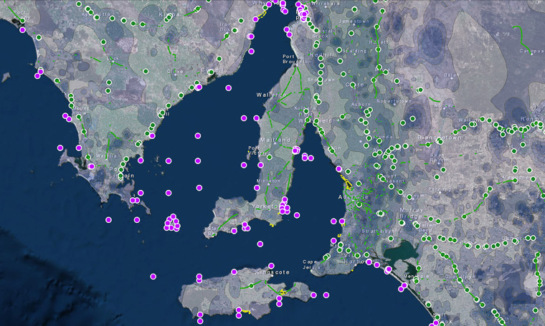Click the green marker on the Kulpara label
The height and width of the screenshot is (326, 545).
pos(306,111)
